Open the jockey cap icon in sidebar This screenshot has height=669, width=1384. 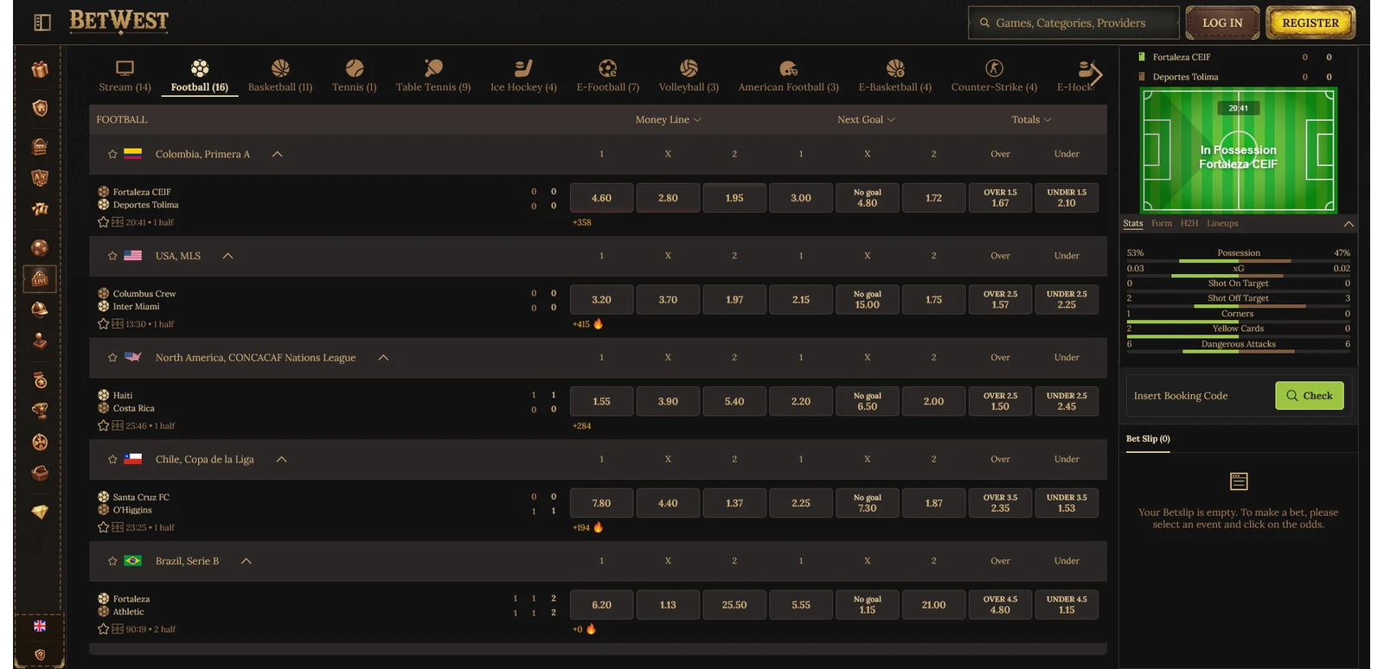coord(40,309)
